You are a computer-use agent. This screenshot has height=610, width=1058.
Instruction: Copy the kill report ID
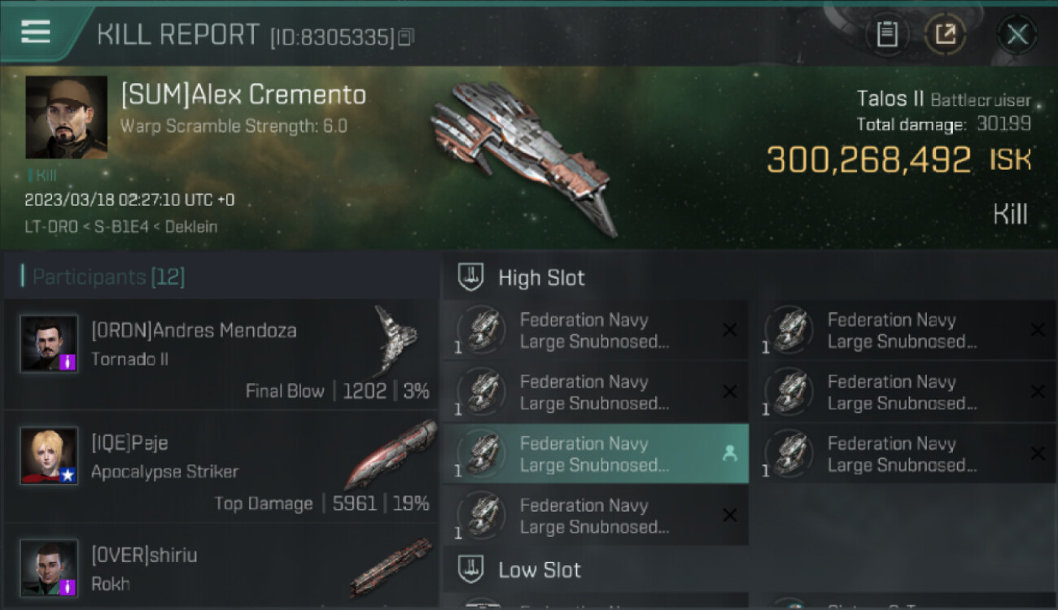tap(405, 37)
